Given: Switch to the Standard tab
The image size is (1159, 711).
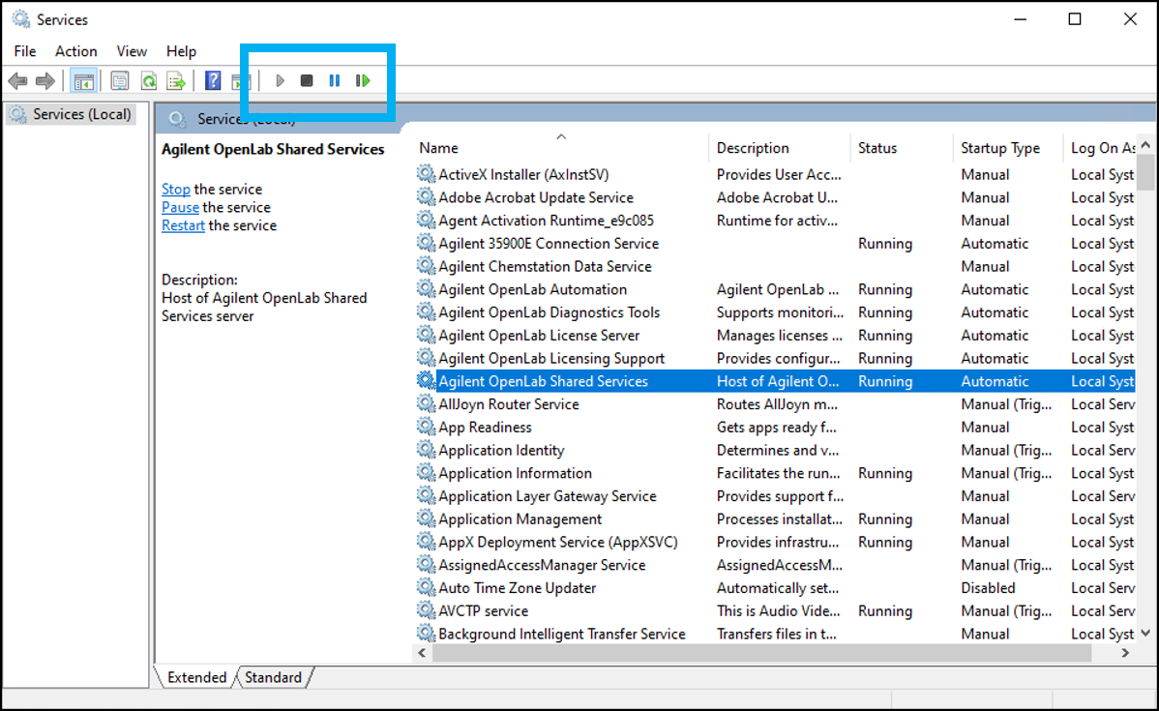Looking at the screenshot, I should tap(274, 677).
